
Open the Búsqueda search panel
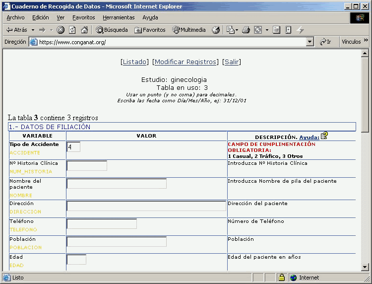tap(112, 30)
